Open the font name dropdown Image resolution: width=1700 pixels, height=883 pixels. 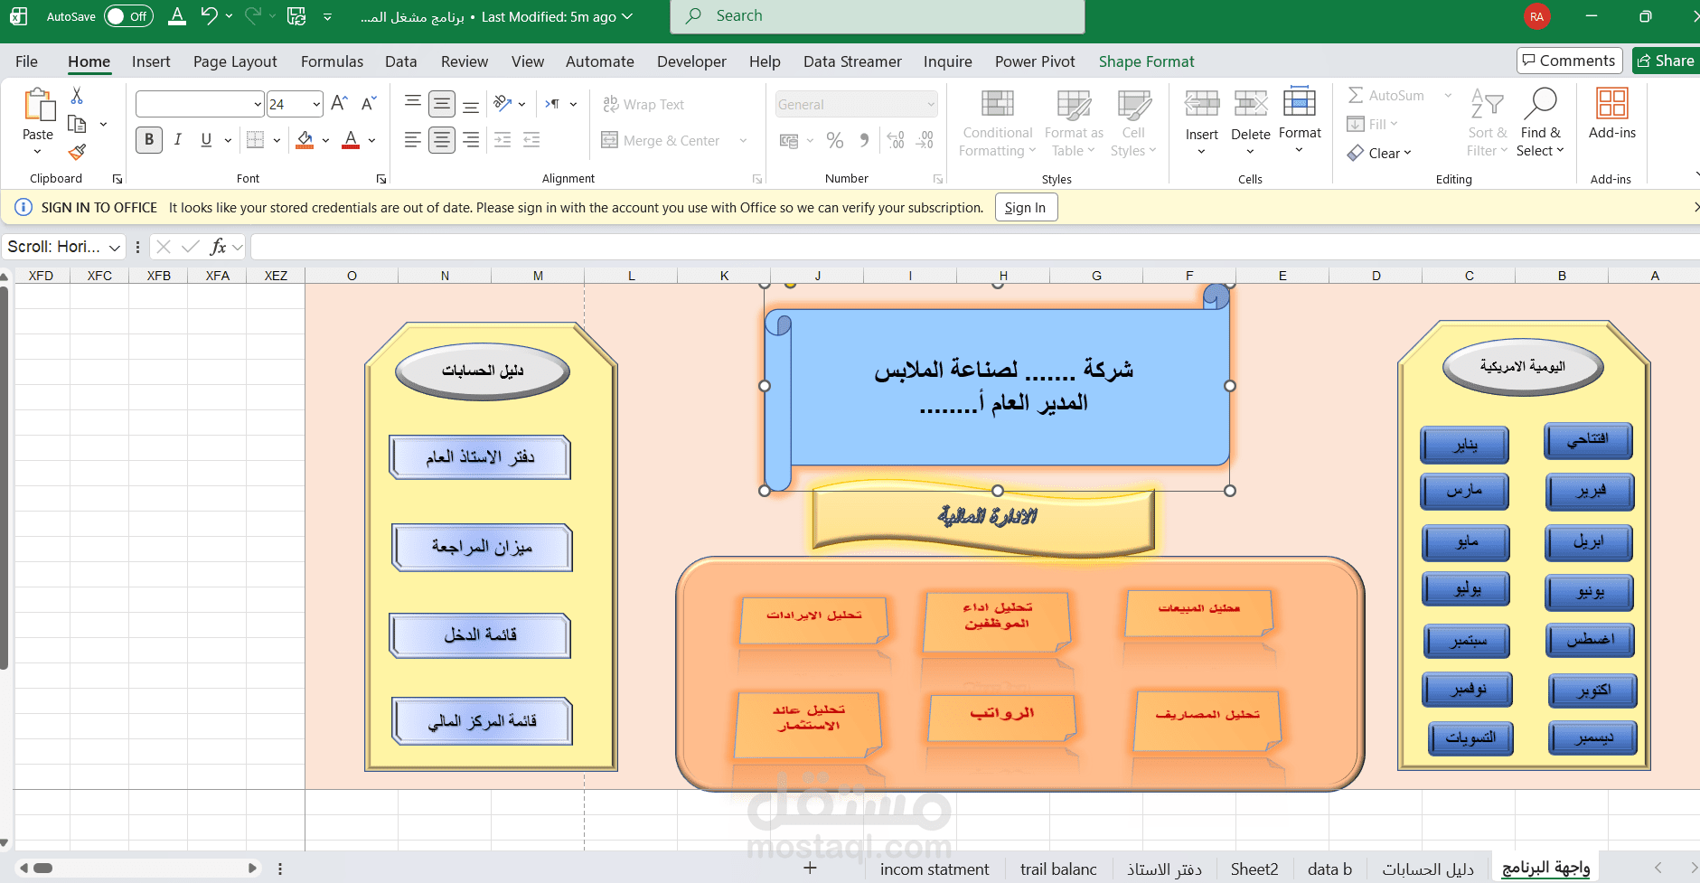click(258, 104)
